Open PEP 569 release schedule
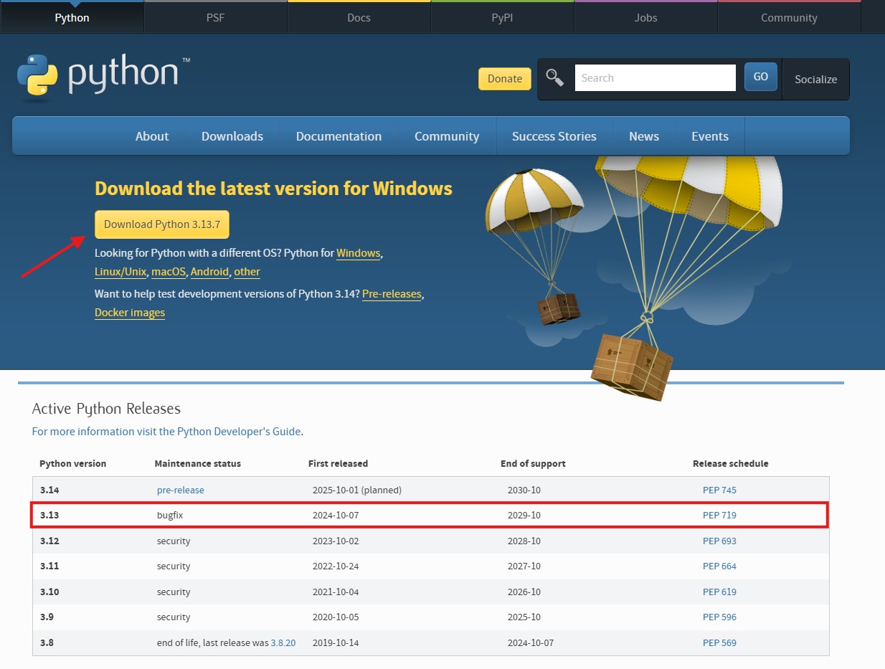Image resolution: width=885 pixels, height=669 pixels. click(719, 642)
